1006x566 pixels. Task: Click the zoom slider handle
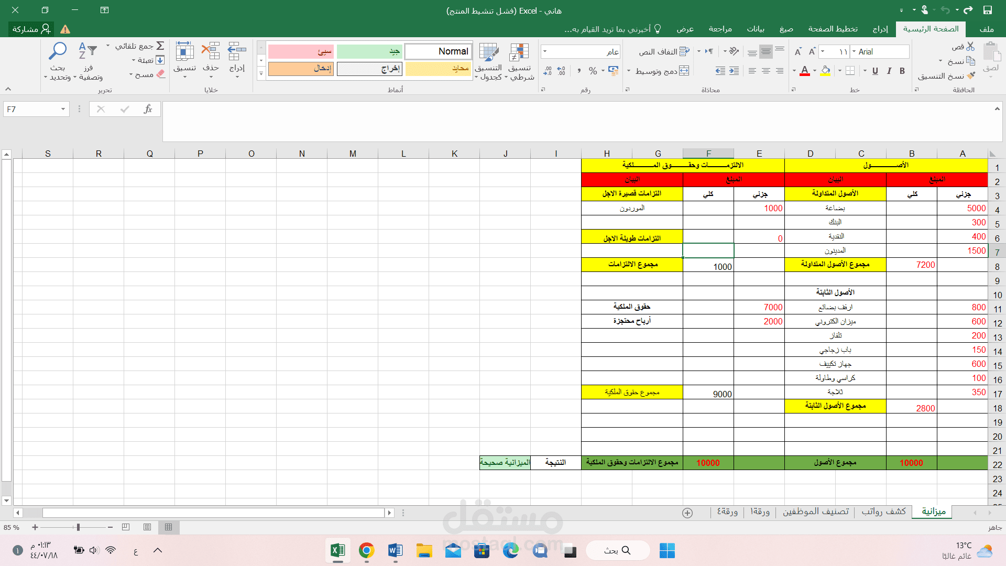tap(78, 527)
